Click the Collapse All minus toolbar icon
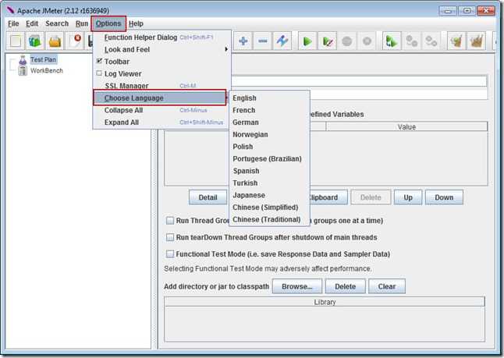 [263, 41]
